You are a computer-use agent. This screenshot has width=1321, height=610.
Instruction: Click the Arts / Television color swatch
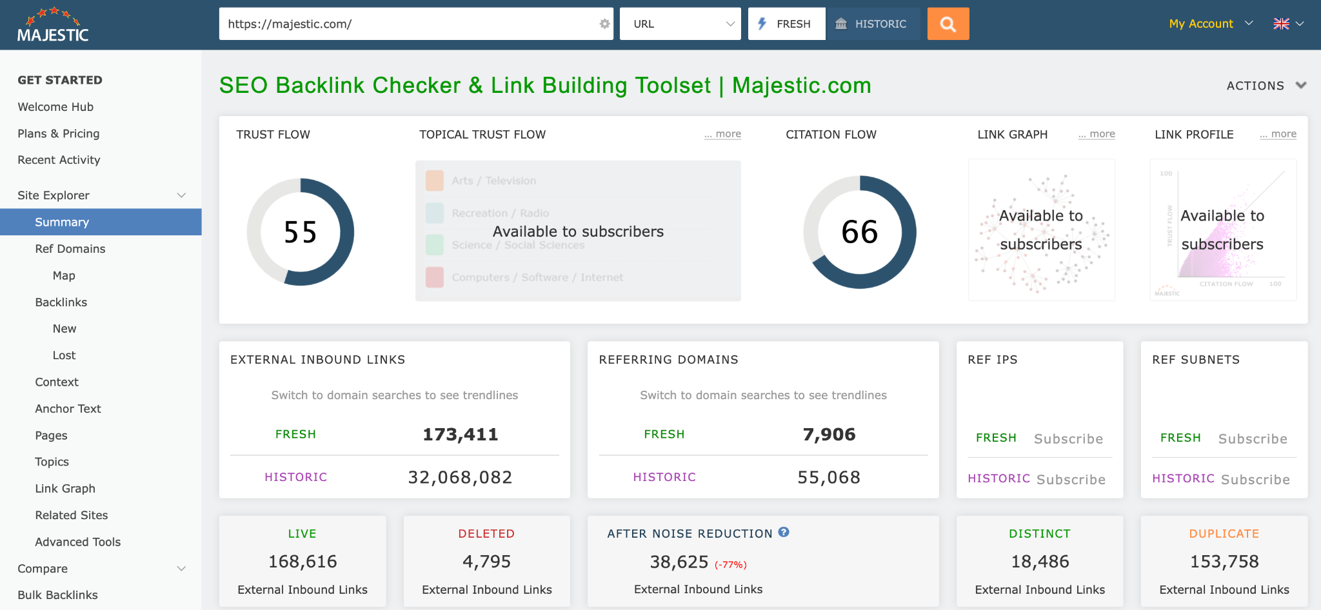point(435,181)
